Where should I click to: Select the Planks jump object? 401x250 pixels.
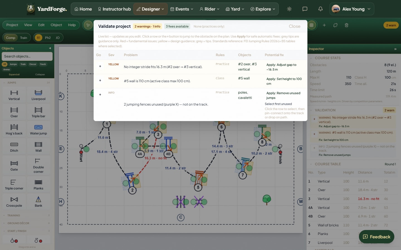(38, 184)
